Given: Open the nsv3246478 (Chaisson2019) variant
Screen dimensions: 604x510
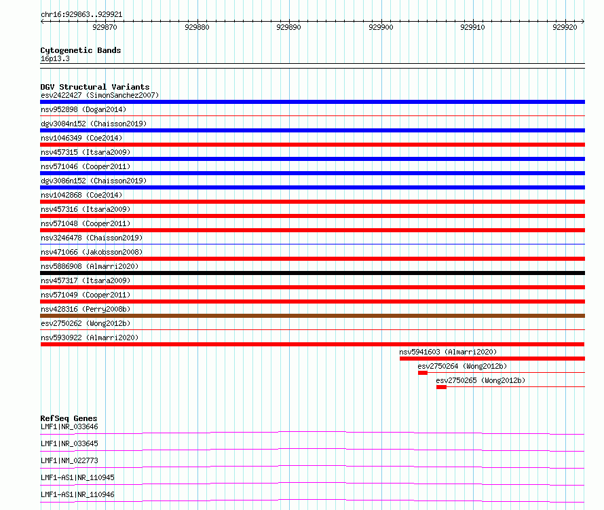Looking at the screenshot, I should 92,238.
